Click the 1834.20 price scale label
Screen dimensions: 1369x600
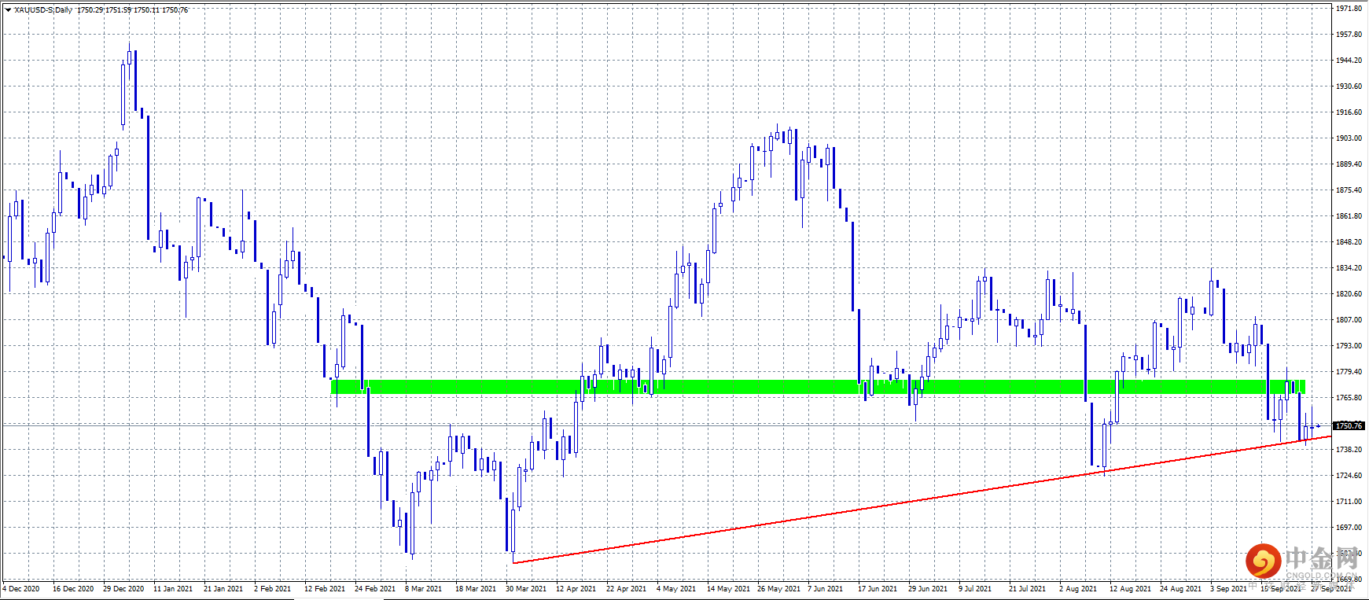click(1349, 268)
